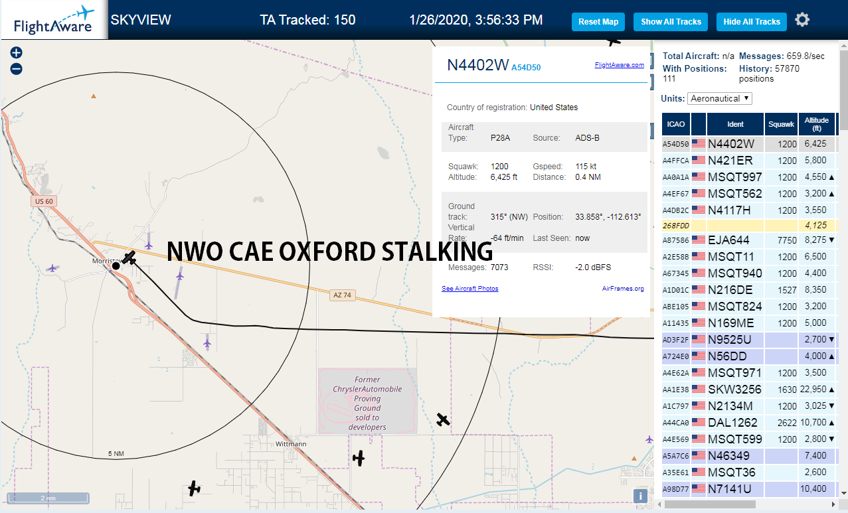848x513 pixels.
Task: Select MSQT940 row in table
Action: [749, 273]
